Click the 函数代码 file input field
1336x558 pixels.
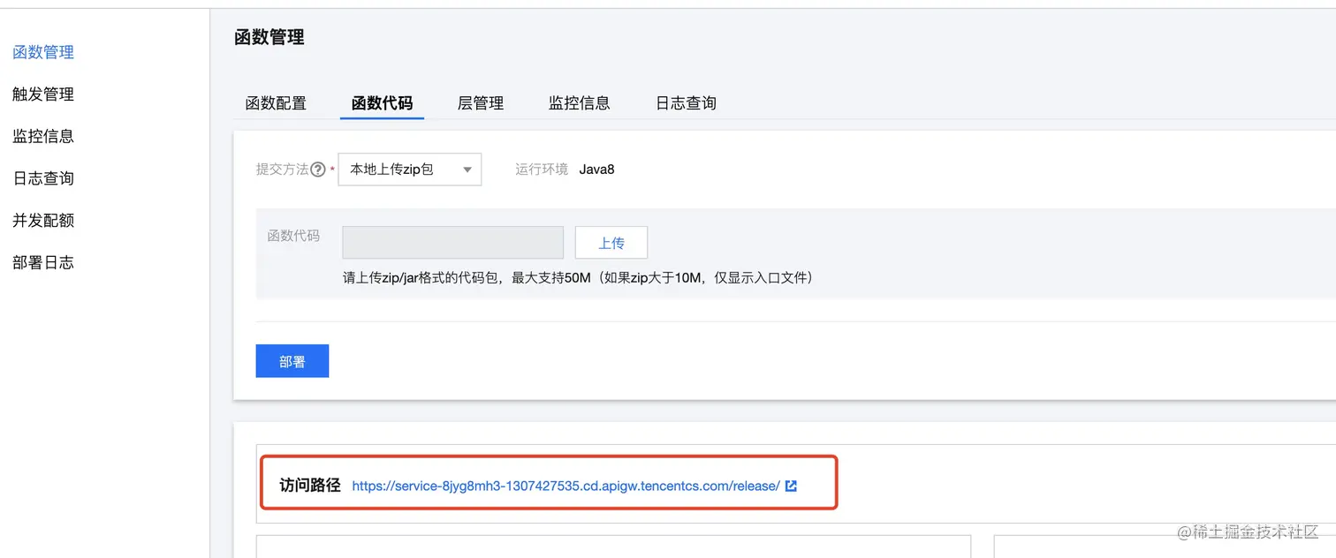[452, 242]
